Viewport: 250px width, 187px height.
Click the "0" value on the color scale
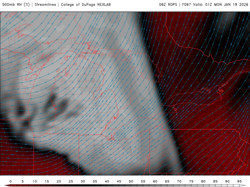pyautogui.click(x=11, y=181)
